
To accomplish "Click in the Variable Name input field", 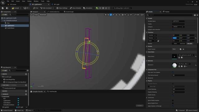I will point(178,21).
